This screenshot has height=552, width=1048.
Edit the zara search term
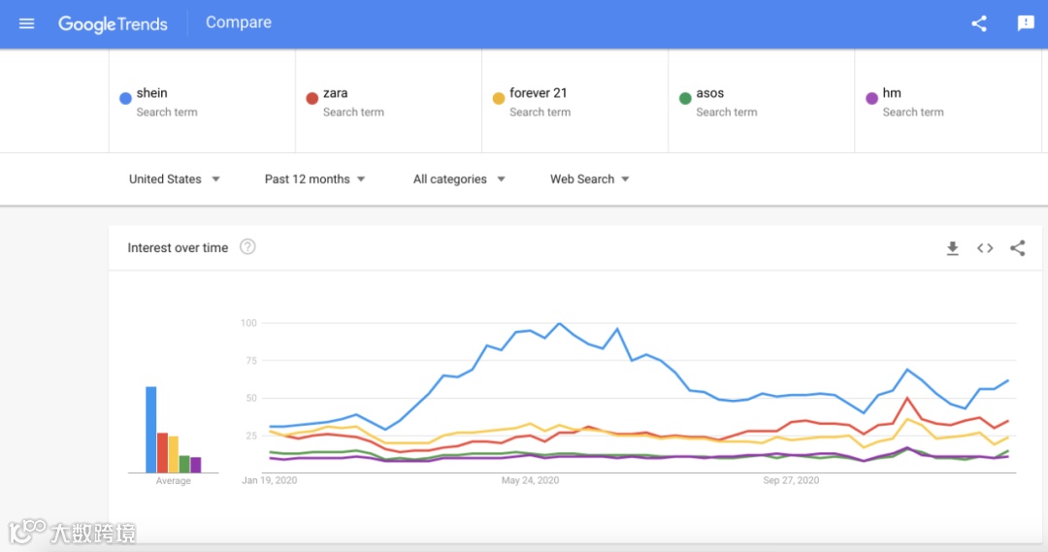[x=336, y=93]
